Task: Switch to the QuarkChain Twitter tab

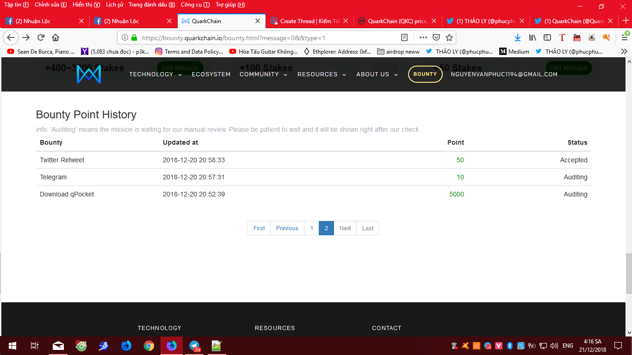Action: coord(574,21)
